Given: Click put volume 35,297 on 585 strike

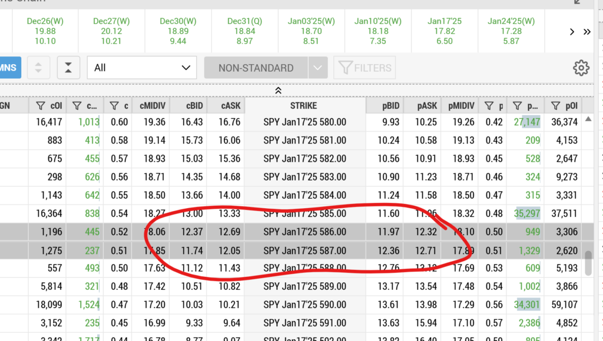Looking at the screenshot, I should (527, 213).
